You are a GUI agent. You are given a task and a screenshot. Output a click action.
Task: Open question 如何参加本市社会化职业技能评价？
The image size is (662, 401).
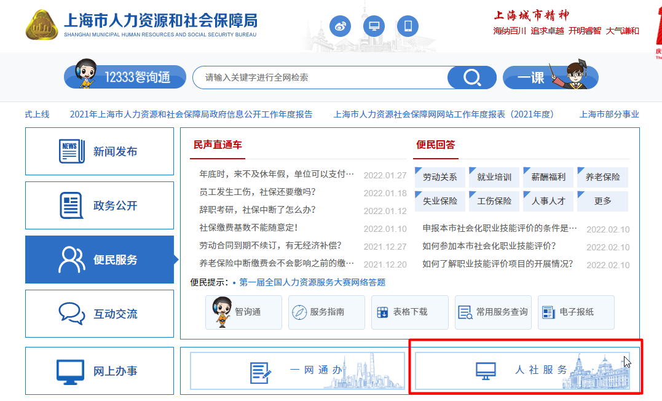click(x=489, y=246)
